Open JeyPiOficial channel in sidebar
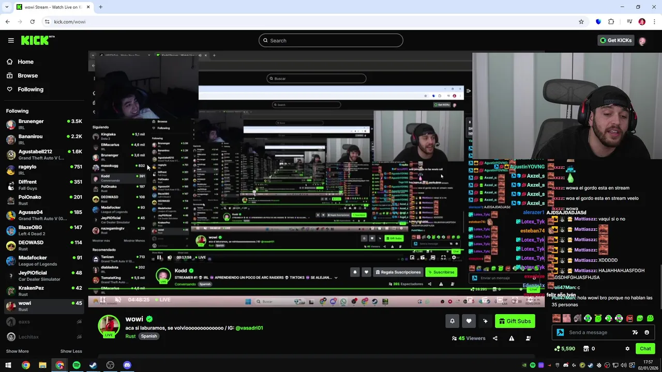The height and width of the screenshot is (372, 662). coord(44,275)
